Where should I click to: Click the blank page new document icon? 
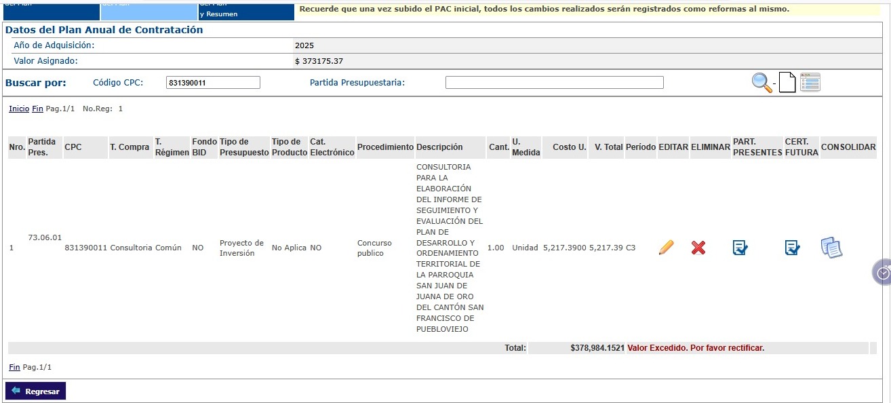coord(787,82)
